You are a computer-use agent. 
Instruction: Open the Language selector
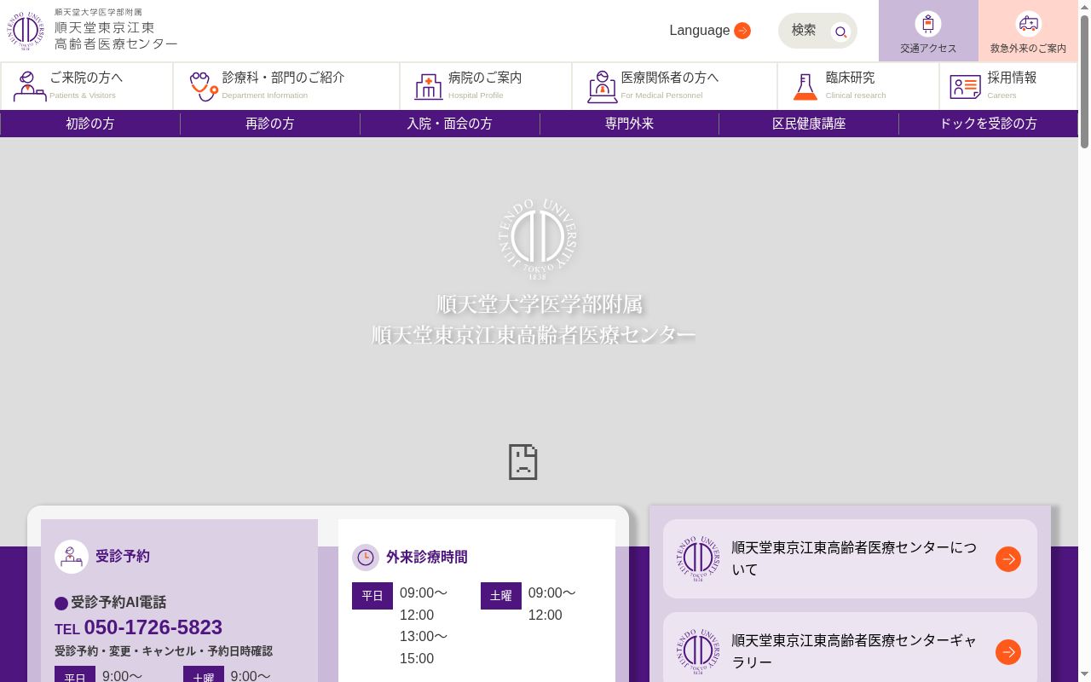pyautogui.click(x=710, y=31)
